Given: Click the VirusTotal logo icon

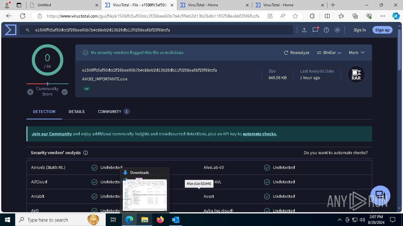Looking at the screenshot, I should (x=10, y=30).
